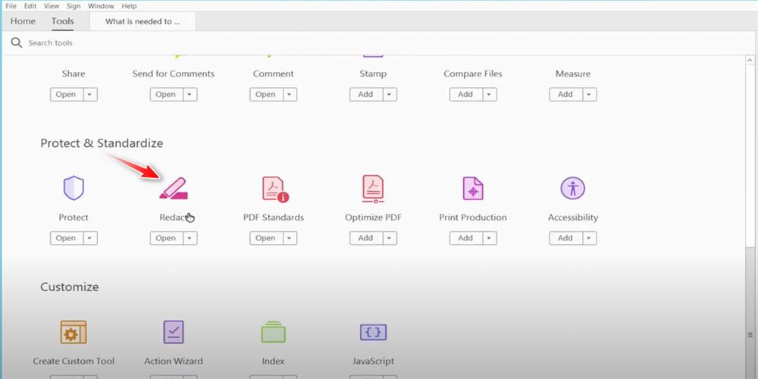Open the Window menu

(101, 6)
